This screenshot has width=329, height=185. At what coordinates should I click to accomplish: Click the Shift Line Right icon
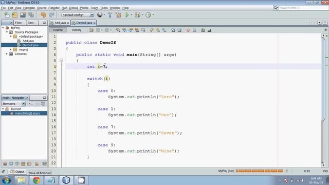point(179,30)
